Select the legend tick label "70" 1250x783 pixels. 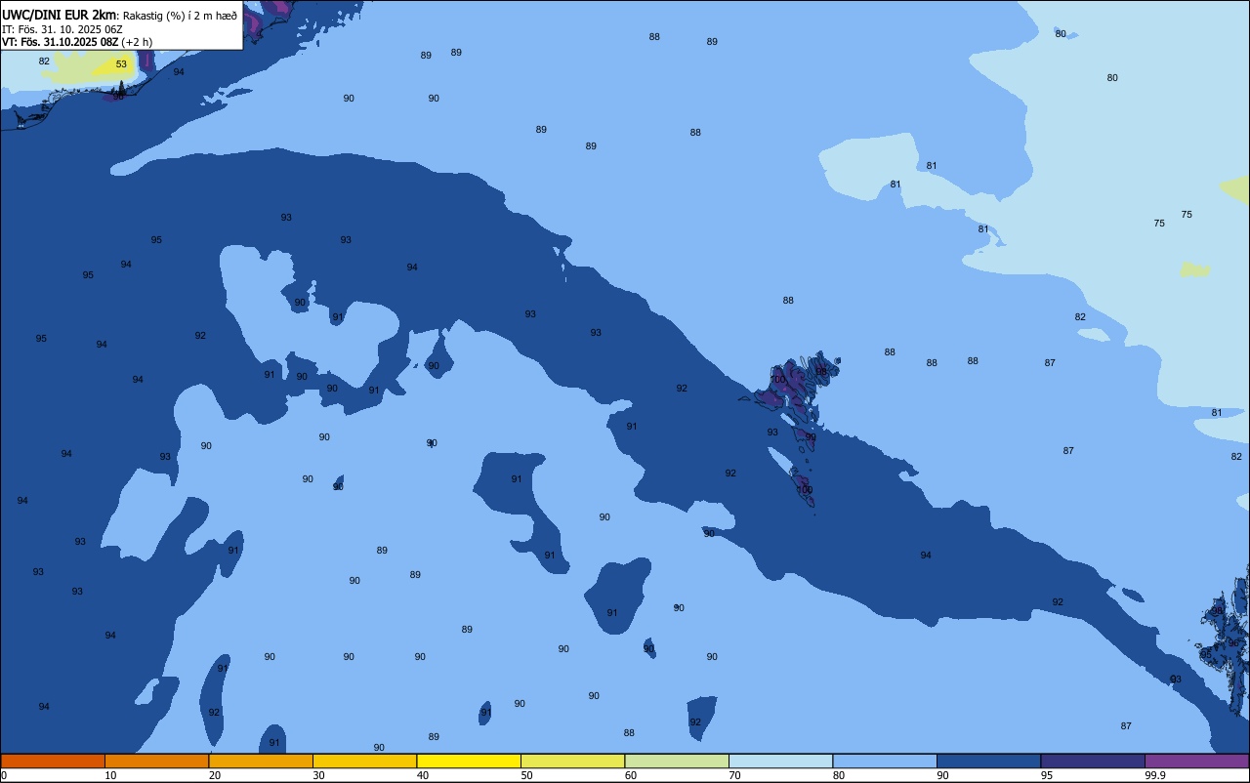pos(734,775)
